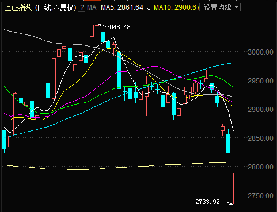Click the 2733.92 low price marker
The image size is (277, 212).
coord(207,202)
